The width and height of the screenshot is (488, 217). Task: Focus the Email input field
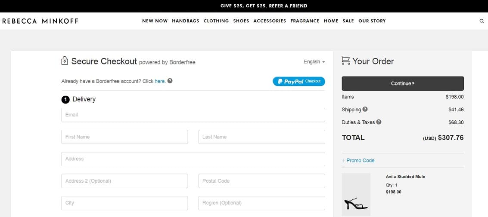193,115
